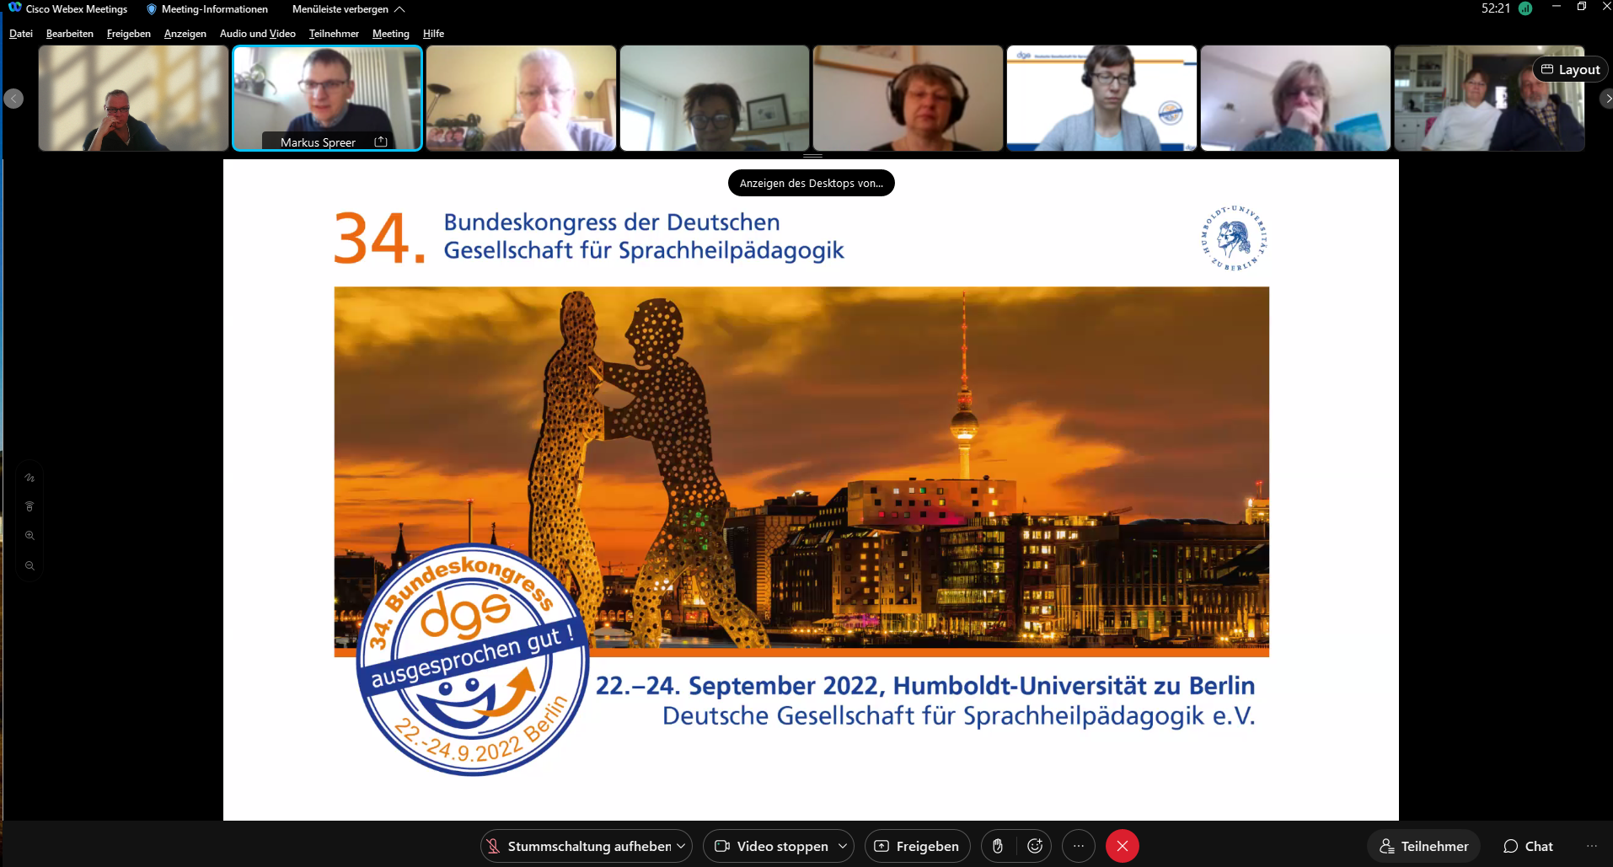Open the Teilnehmer panel button

pos(1423,846)
